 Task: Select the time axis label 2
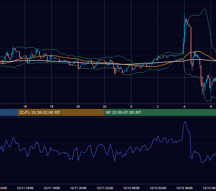pos(158,107)
